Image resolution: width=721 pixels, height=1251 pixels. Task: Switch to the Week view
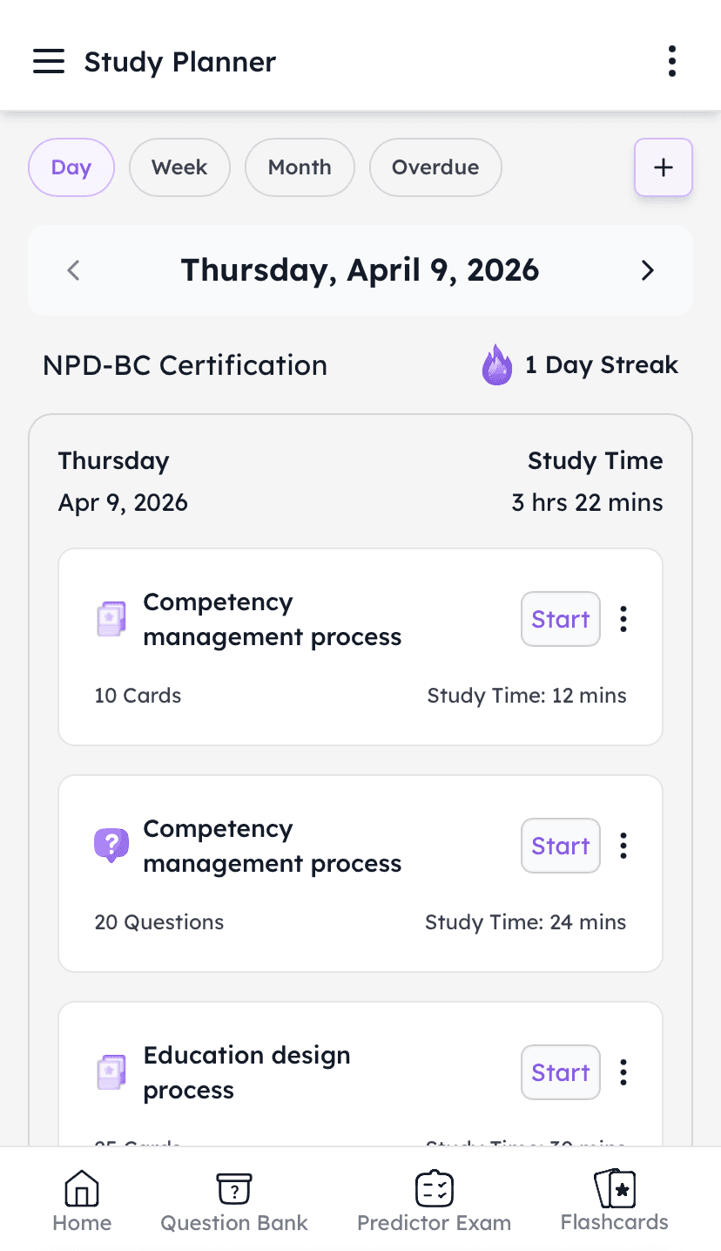pyautogui.click(x=179, y=167)
